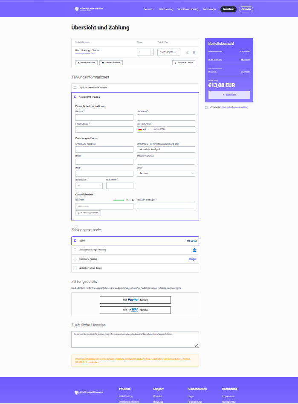The height and width of the screenshot is (404, 298).
Task: Click the HostingUndDomains logo in header
Action: (89, 9)
